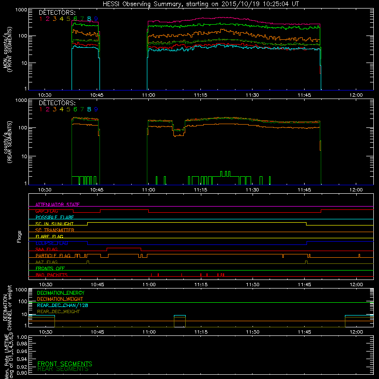This screenshot has width=379, height=379.
Task: Click the FLARE_FLAG label
Action: (49, 236)
